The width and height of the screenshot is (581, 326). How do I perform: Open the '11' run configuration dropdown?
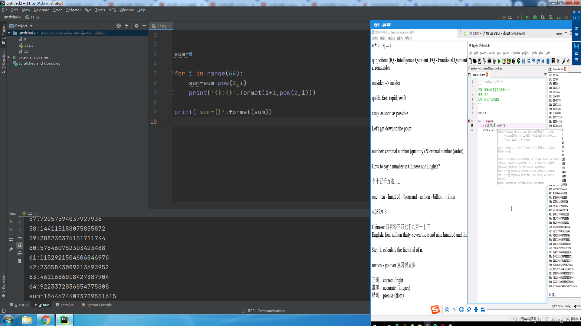[511, 17]
